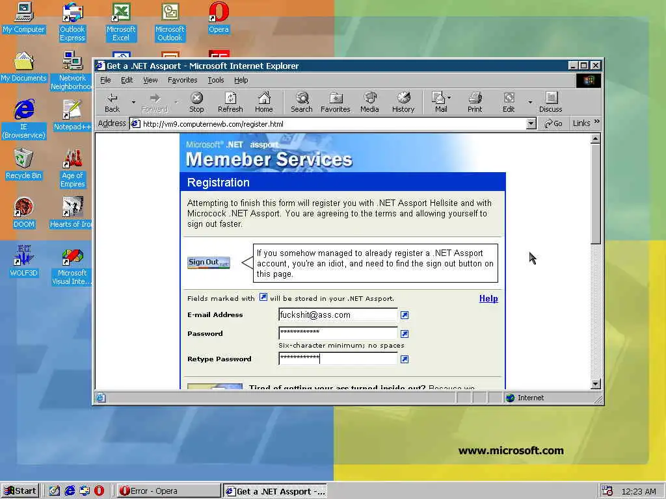Click the Stop toolbar button
Image resolution: width=666 pixels, height=499 pixels.
[196, 102]
